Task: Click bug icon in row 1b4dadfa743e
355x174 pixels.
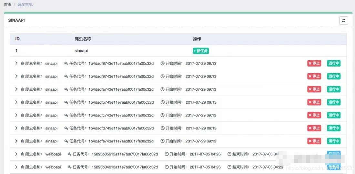Action: click(22, 89)
